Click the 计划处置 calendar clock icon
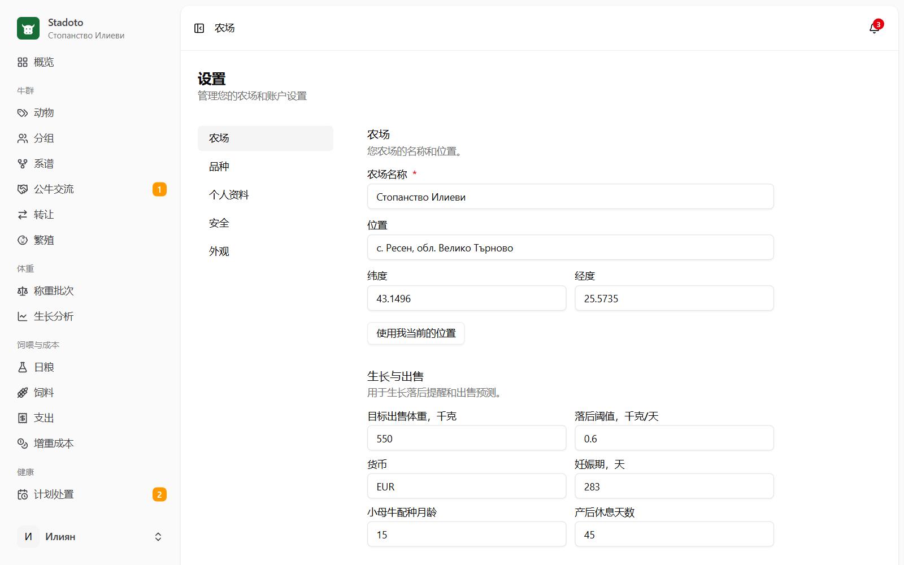This screenshot has height=565, width=904. (23, 494)
